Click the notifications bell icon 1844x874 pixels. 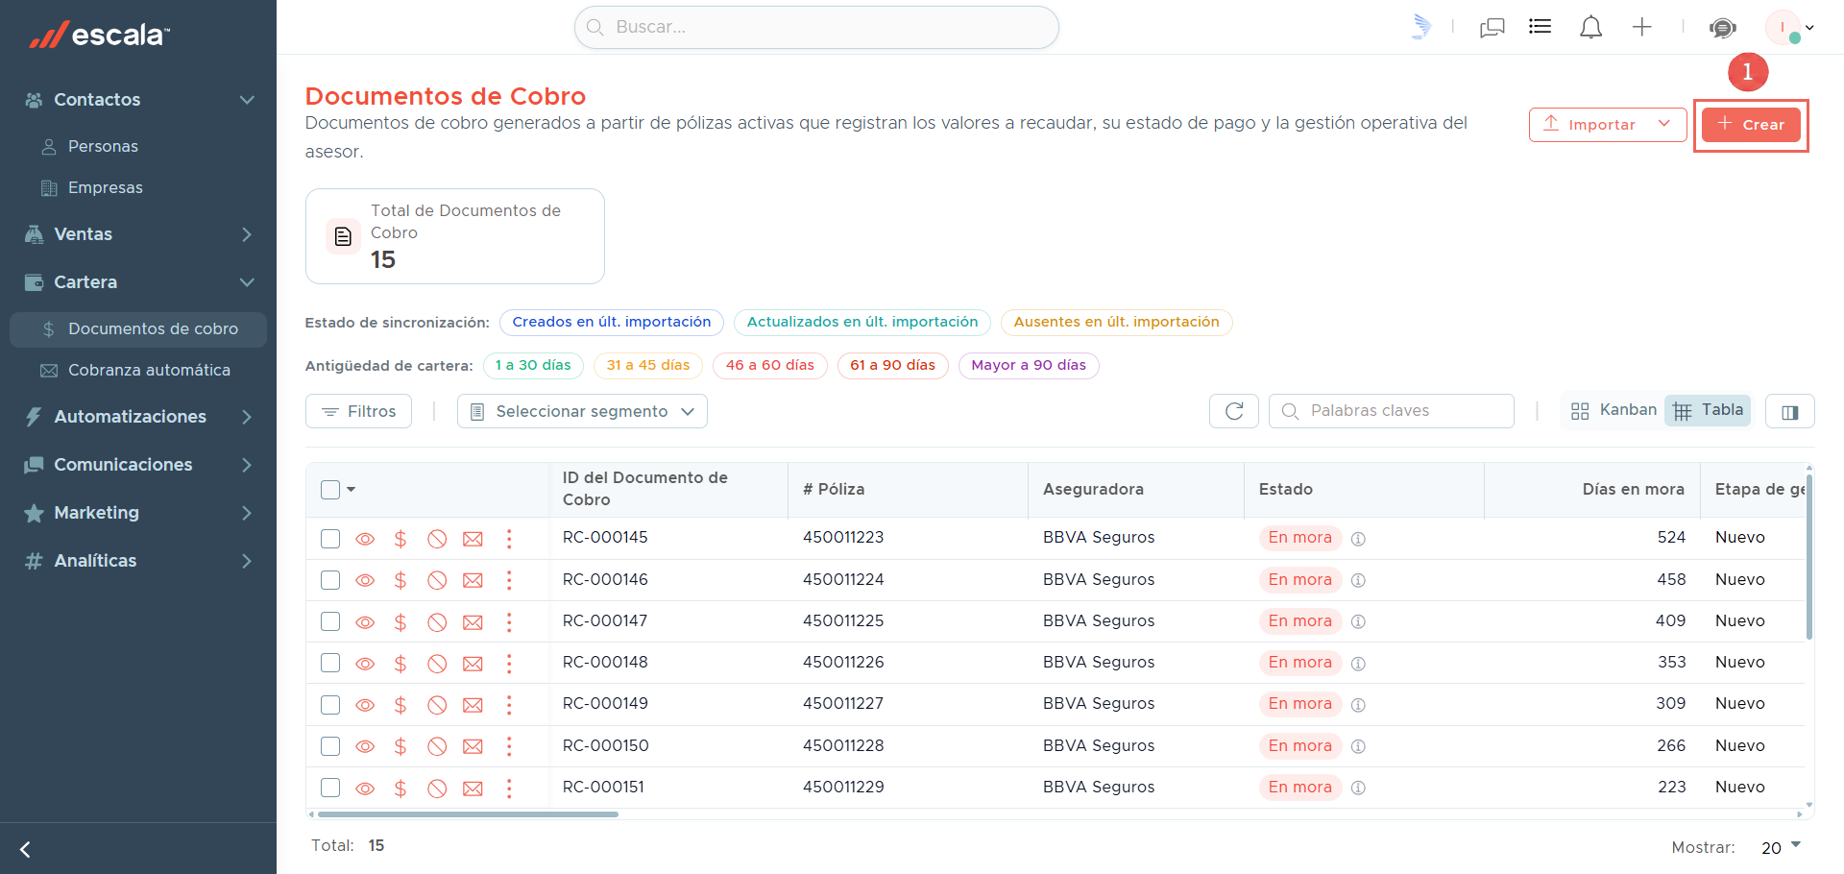tap(1590, 27)
